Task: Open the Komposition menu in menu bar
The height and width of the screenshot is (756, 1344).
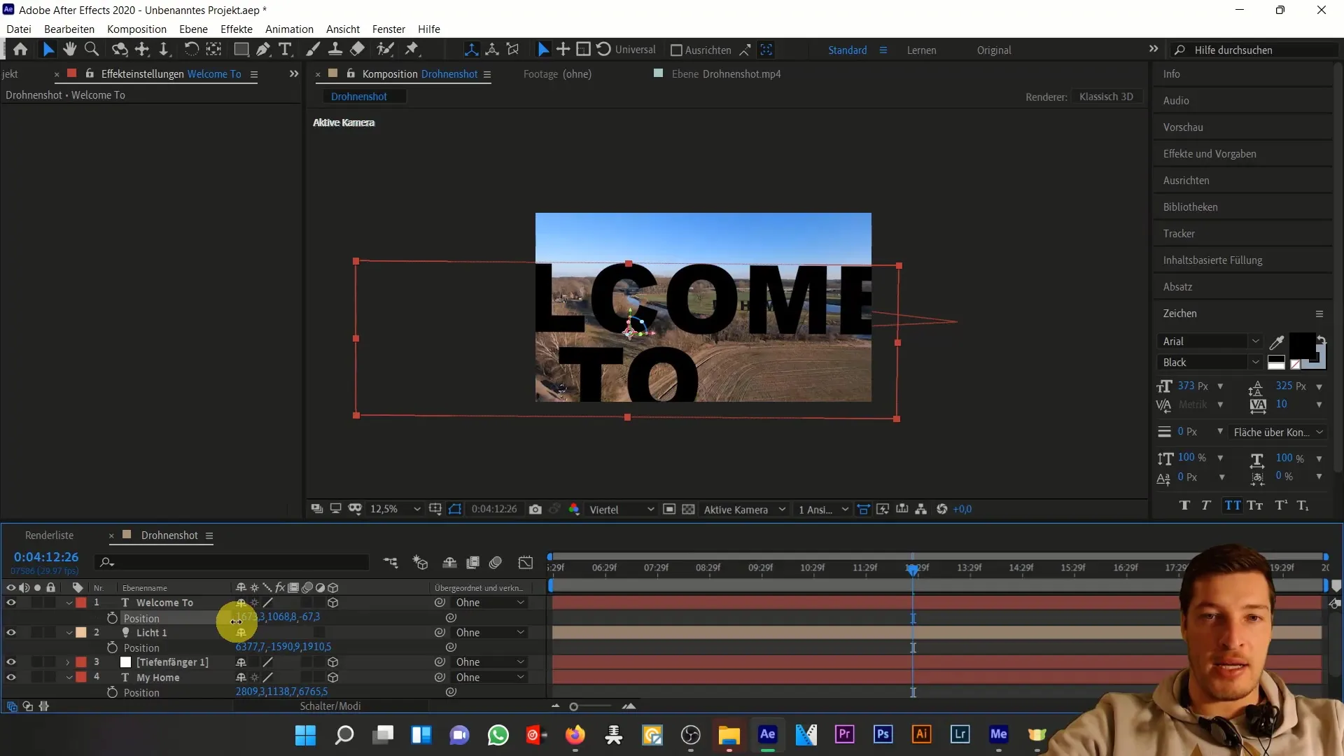Action: (x=136, y=29)
